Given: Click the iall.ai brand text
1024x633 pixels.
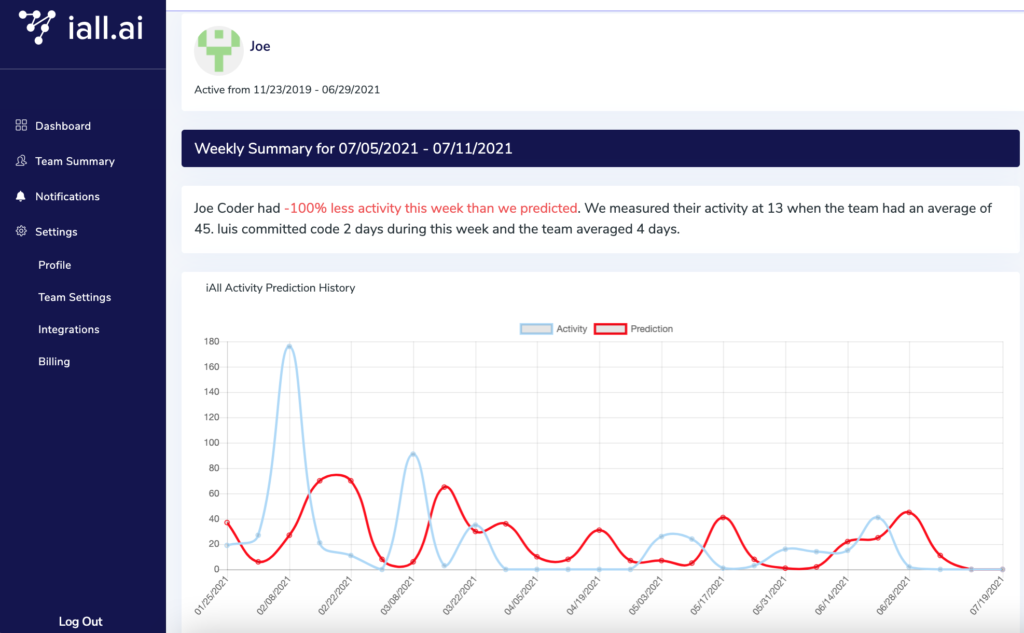Looking at the screenshot, I should 105,27.
